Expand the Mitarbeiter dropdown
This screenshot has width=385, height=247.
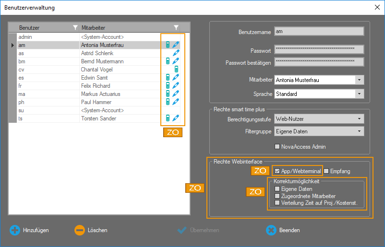tap(359, 80)
